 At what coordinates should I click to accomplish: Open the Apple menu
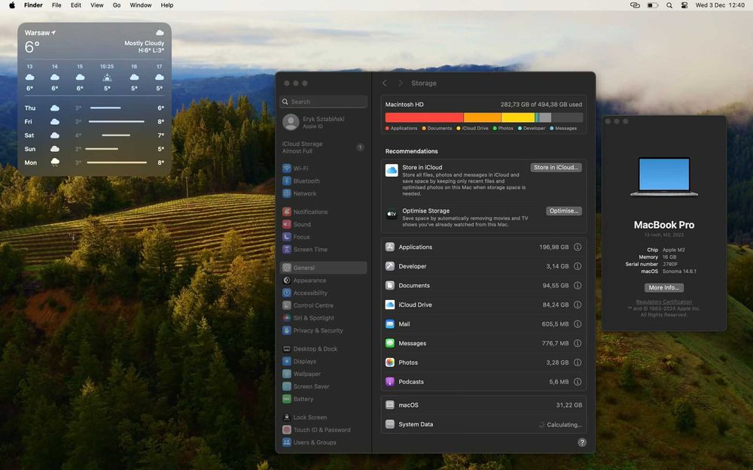[x=12, y=5]
